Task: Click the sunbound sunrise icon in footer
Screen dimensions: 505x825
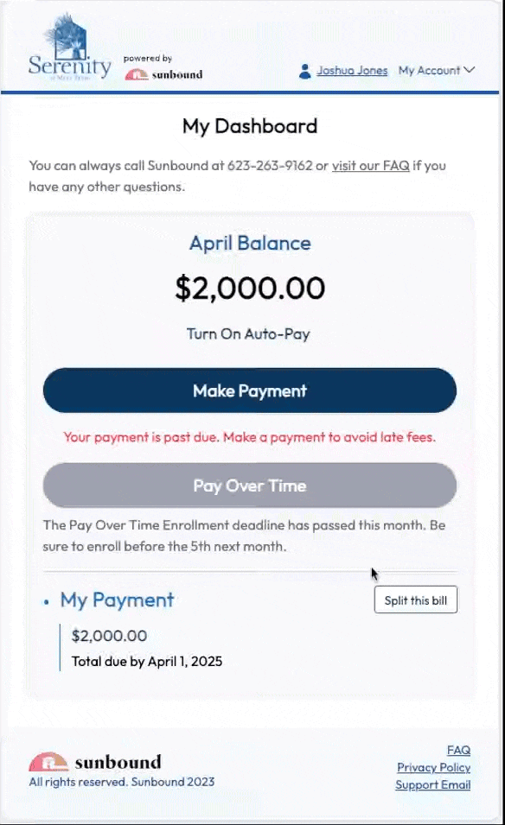Action: 48,761
